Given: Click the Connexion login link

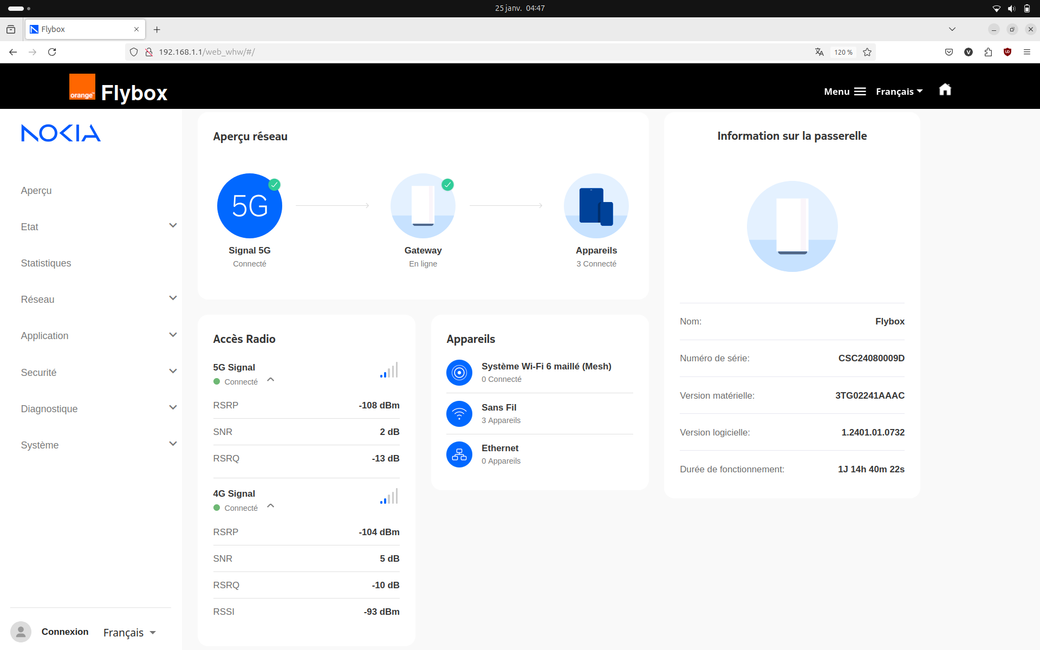Looking at the screenshot, I should click(x=65, y=632).
